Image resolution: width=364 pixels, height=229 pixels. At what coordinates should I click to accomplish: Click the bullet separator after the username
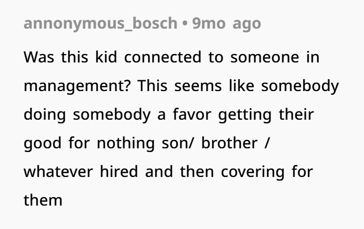(185, 23)
